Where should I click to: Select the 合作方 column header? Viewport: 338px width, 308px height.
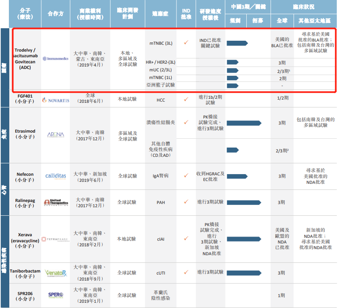(x=55, y=14)
